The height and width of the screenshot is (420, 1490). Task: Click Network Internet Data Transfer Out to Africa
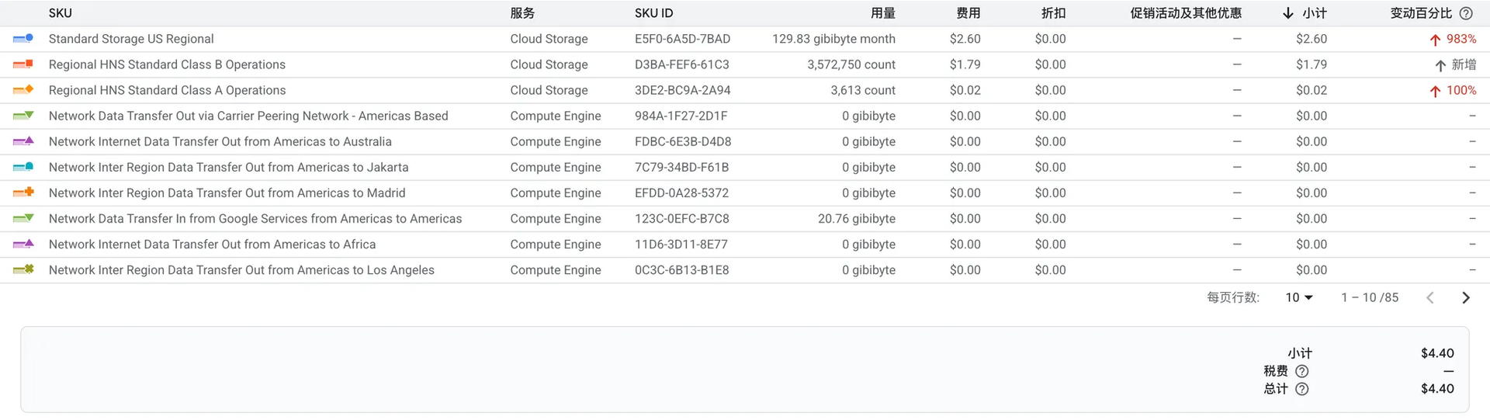[x=212, y=245]
